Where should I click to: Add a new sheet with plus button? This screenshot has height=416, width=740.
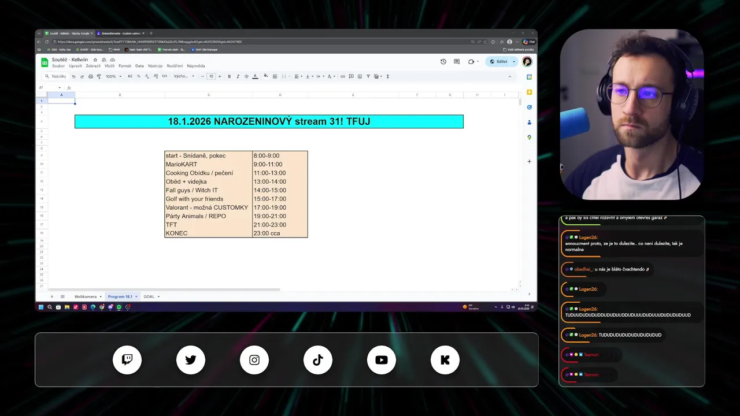point(51,296)
